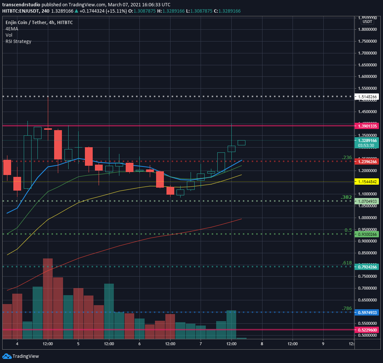Click the .618 Fibonacci level label
The width and height of the screenshot is (383, 363).
point(347,263)
